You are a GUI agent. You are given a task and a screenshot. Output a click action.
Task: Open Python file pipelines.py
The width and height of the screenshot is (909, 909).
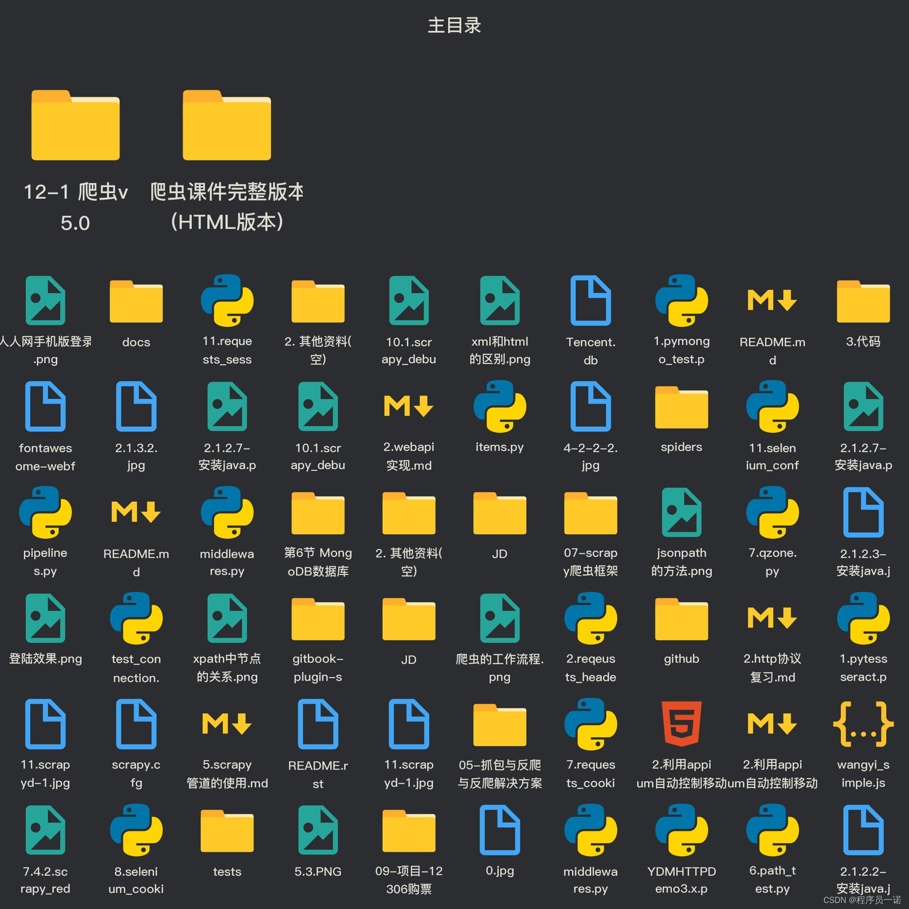click(45, 512)
